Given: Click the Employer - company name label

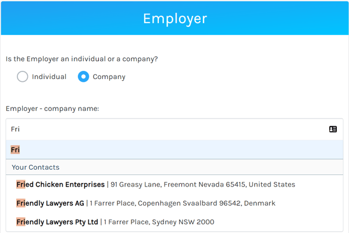Looking at the screenshot, I should pyautogui.click(x=52, y=109).
